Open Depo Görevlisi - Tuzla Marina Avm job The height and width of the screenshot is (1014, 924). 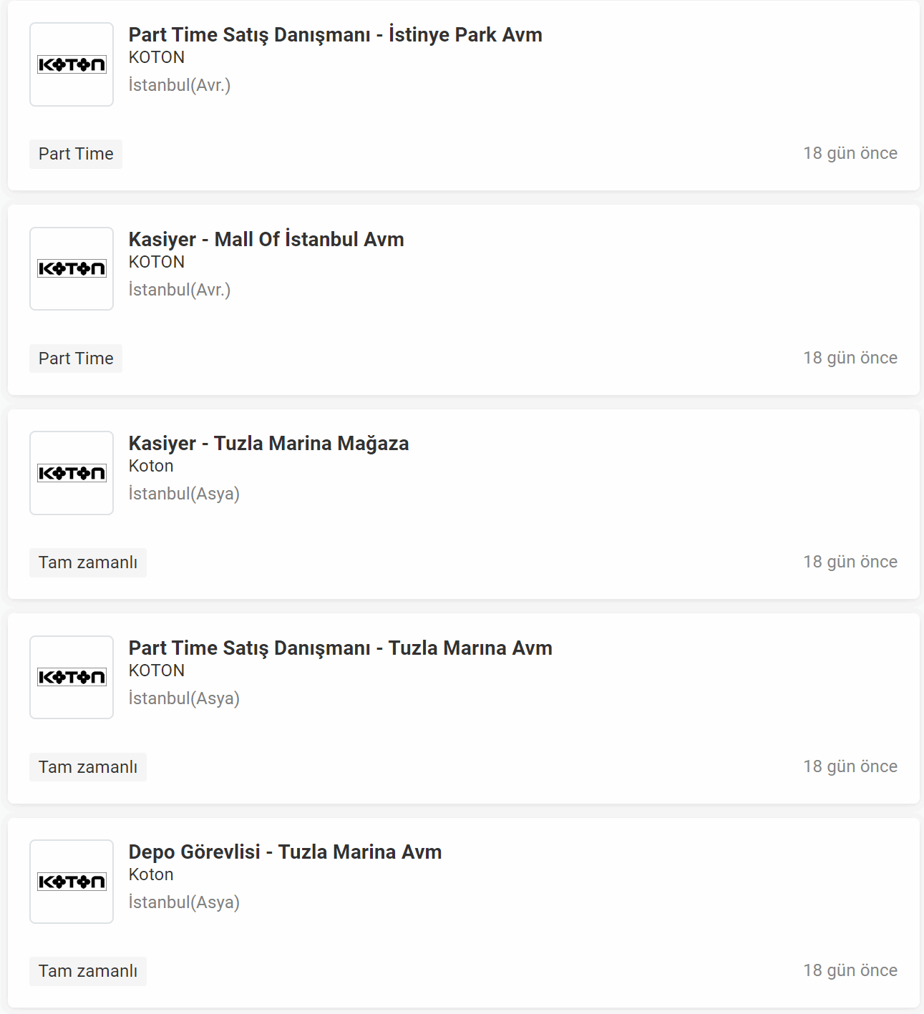pos(285,852)
